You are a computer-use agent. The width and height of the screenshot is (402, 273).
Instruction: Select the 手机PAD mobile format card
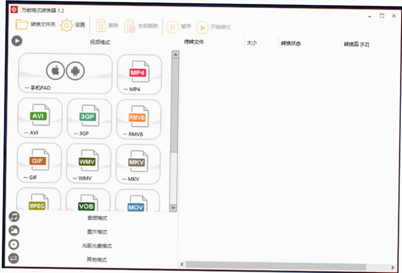66,73
